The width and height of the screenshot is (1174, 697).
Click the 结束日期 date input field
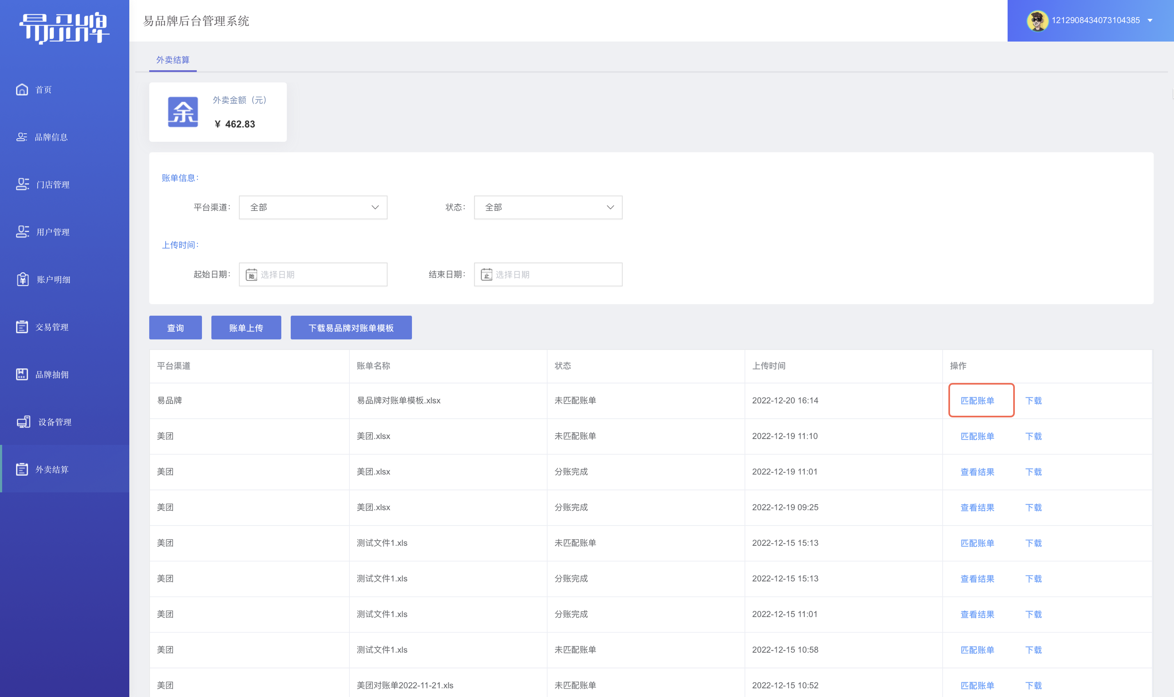point(548,274)
